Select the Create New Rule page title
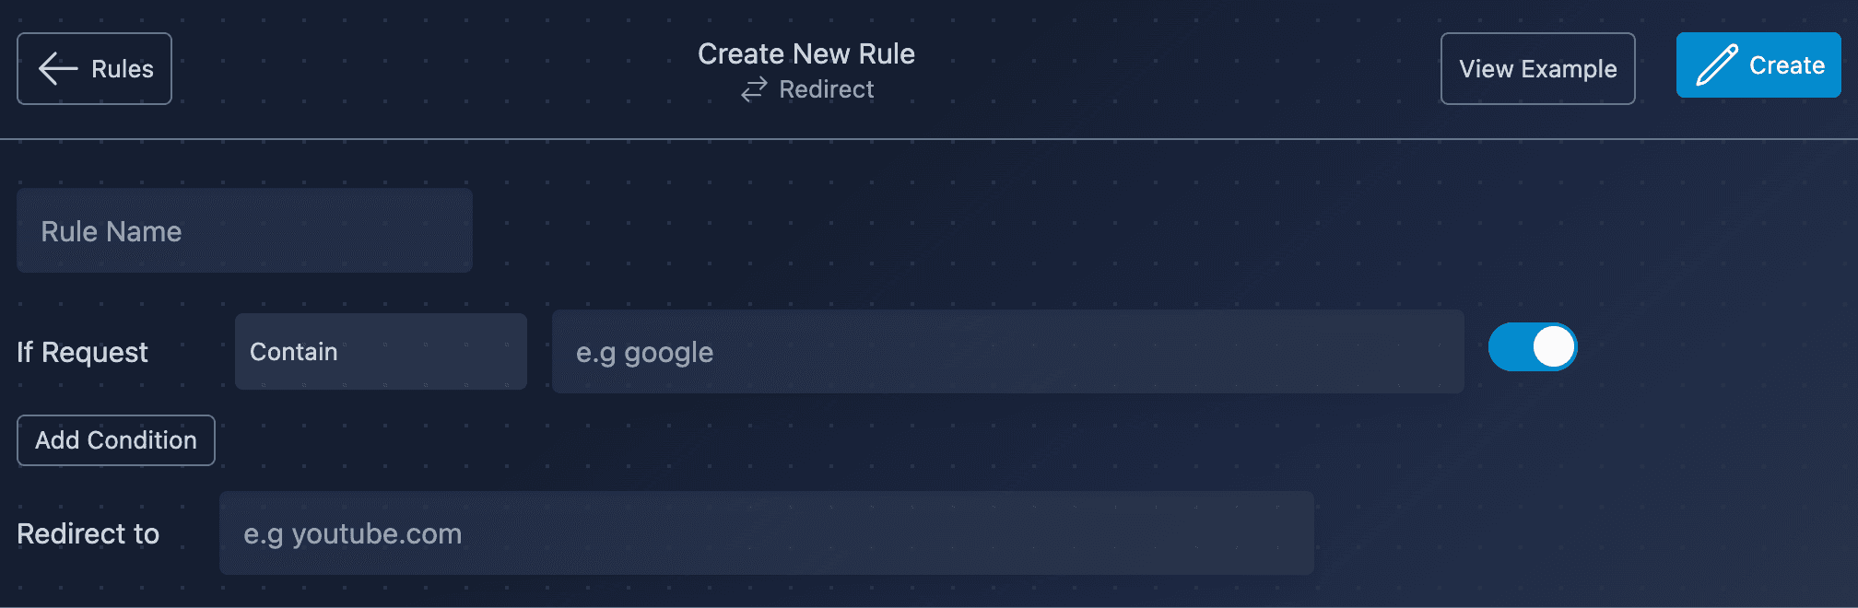The width and height of the screenshot is (1858, 608). coord(806,53)
